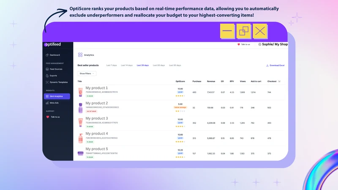The width and height of the screenshot is (338, 190).
Task: Click the Feed Sources database icon
Action: 47,69
